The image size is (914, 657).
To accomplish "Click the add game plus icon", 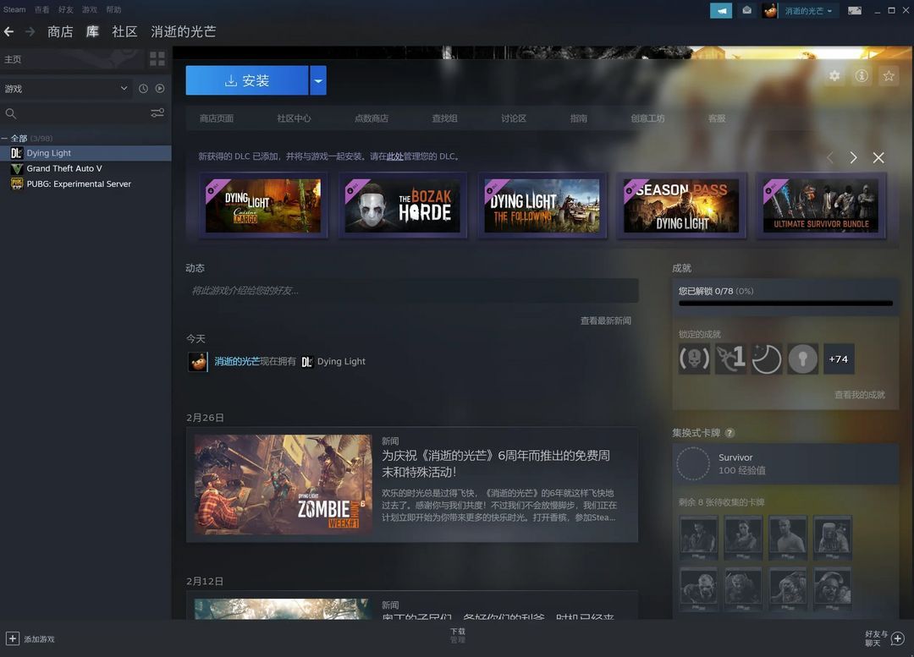I will point(12,639).
